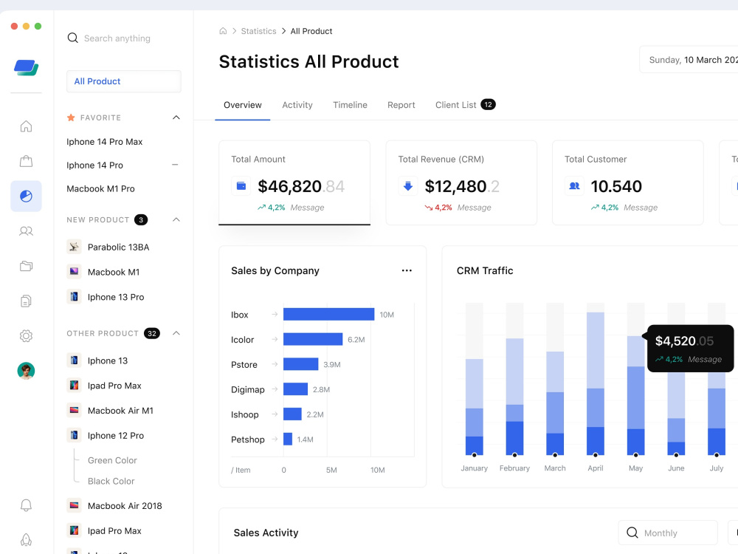Open the Home icon in left rail
The width and height of the screenshot is (738, 554).
pyautogui.click(x=26, y=126)
